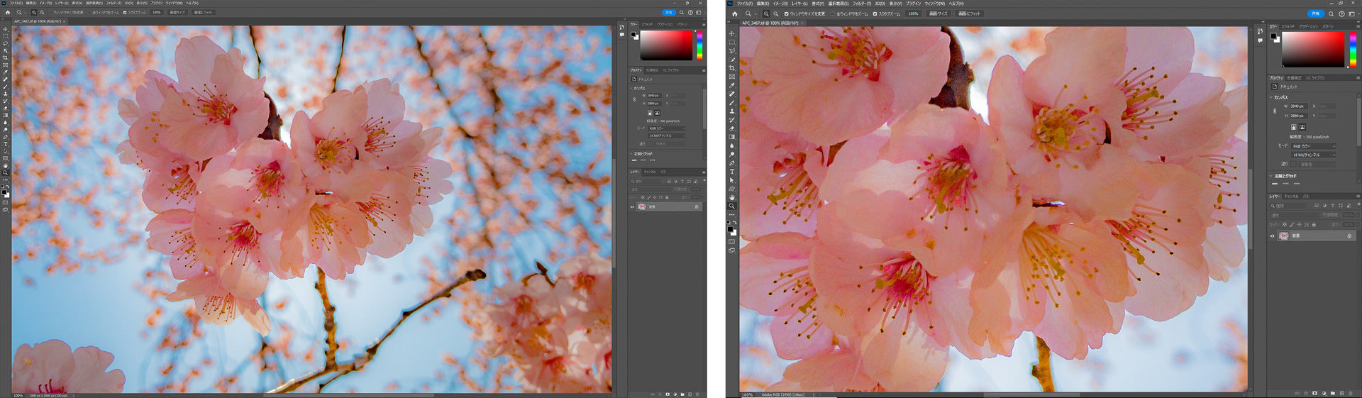The height and width of the screenshot is (398, 1362).
Task: Select the Eyedropper tool in right window
Action: (731, 85)
